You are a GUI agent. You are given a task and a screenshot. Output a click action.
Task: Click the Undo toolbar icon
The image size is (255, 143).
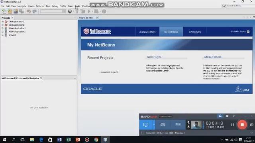coord(29,12)
